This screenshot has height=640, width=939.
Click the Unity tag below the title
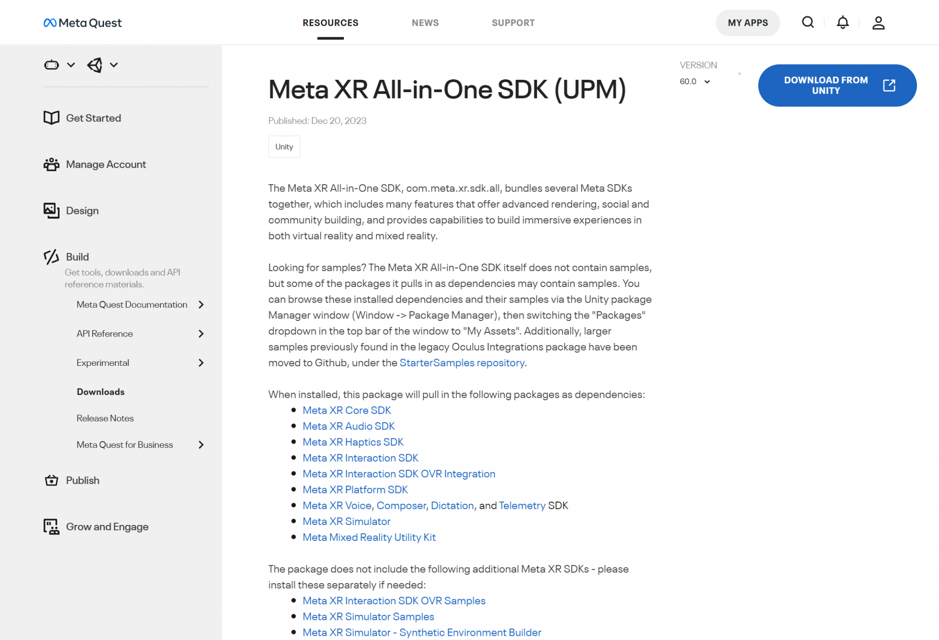284,146
